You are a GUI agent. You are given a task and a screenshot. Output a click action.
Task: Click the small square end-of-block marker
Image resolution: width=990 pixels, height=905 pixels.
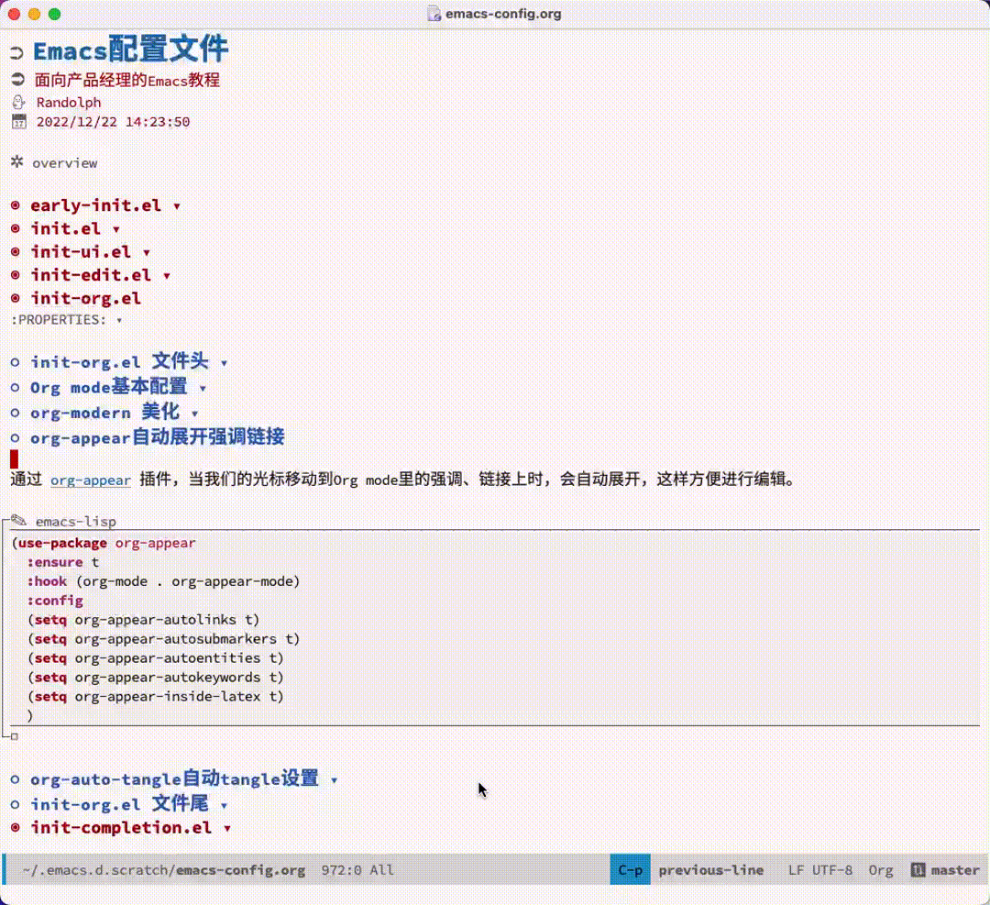15,736
